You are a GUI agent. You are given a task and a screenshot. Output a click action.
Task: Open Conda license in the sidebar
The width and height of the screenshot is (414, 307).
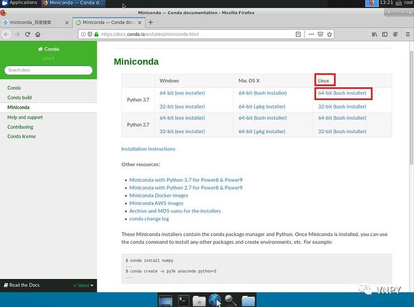22,136
